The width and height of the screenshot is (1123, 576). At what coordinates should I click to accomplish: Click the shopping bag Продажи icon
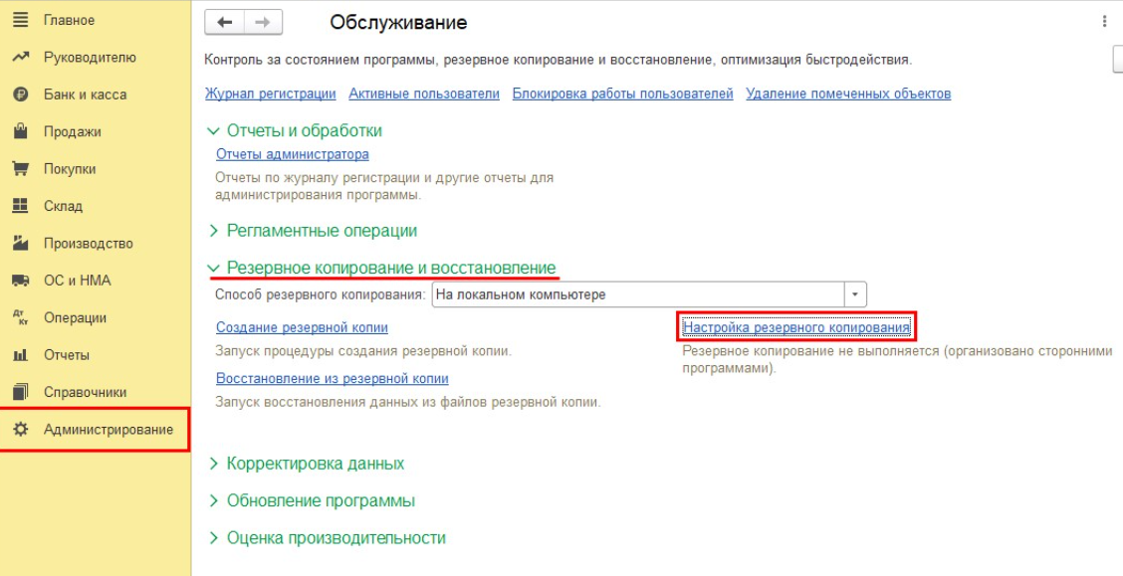(x=19, y=131)
